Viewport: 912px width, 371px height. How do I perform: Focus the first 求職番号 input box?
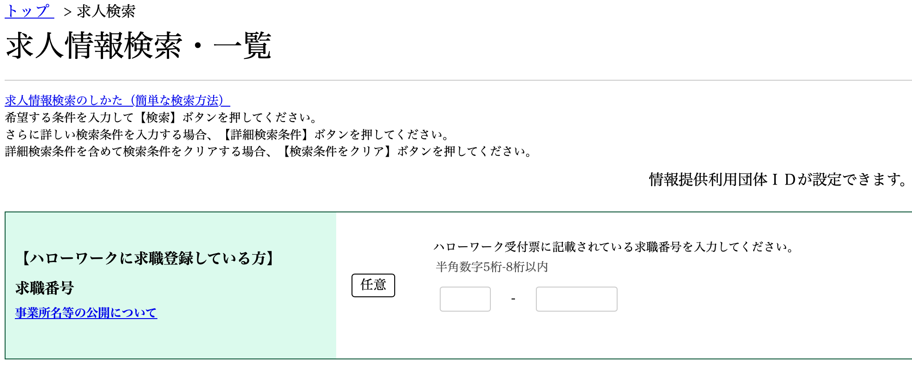465,299
